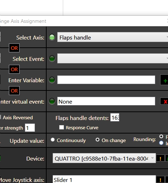Open the empty Select Event dropdown

(112, 58)
